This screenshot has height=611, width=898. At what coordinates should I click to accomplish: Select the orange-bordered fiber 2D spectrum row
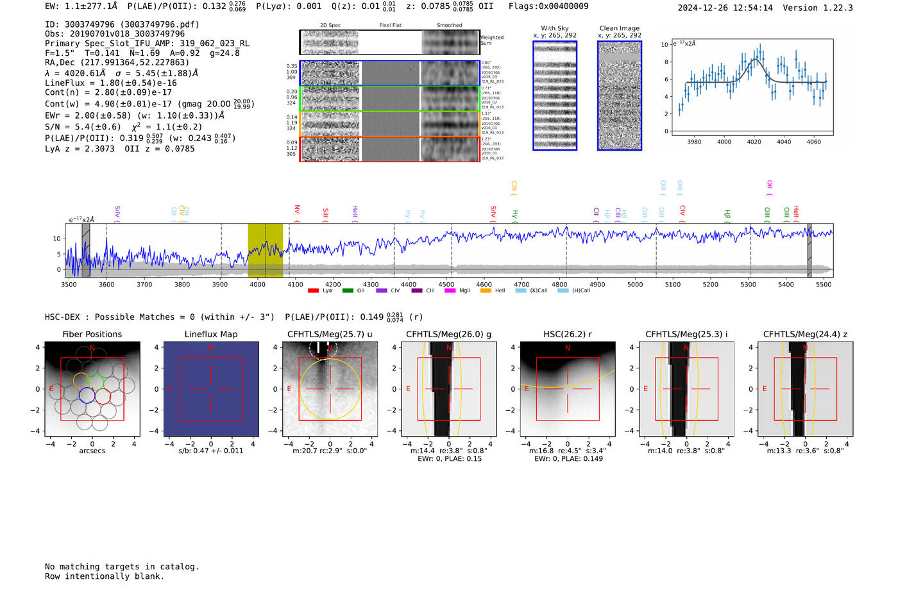(x=389, y=124)
